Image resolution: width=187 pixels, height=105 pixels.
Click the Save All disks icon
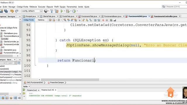tap(6, 11)
